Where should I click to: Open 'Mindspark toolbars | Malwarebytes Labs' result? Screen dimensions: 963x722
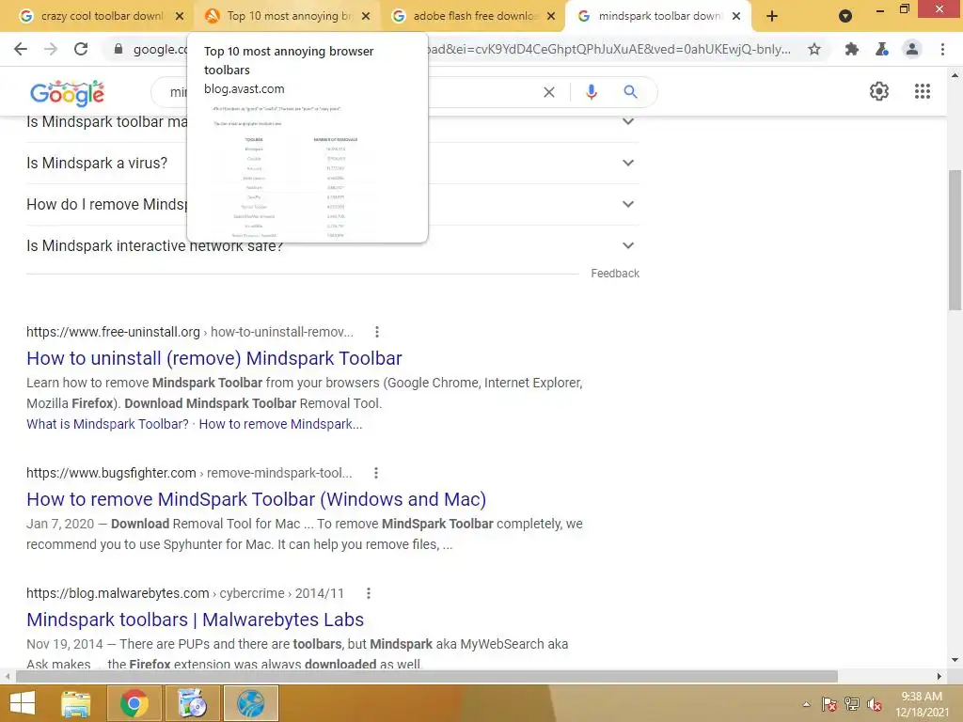(x=196, y=620)
